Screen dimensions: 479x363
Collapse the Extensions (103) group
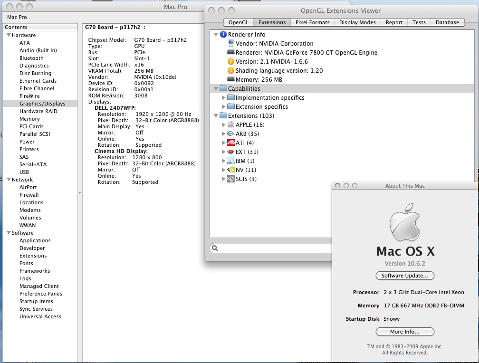(216, 116)
